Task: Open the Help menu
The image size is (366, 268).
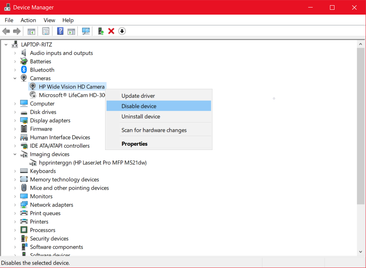Action: [68, 20]
